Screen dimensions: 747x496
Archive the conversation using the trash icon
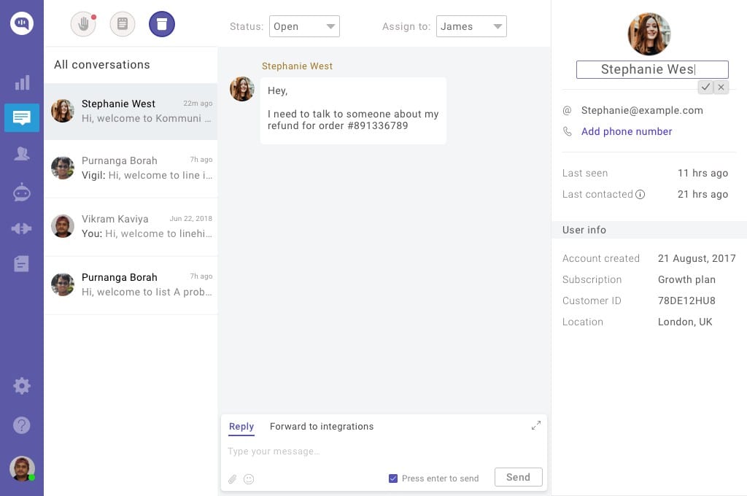[162, 23]
